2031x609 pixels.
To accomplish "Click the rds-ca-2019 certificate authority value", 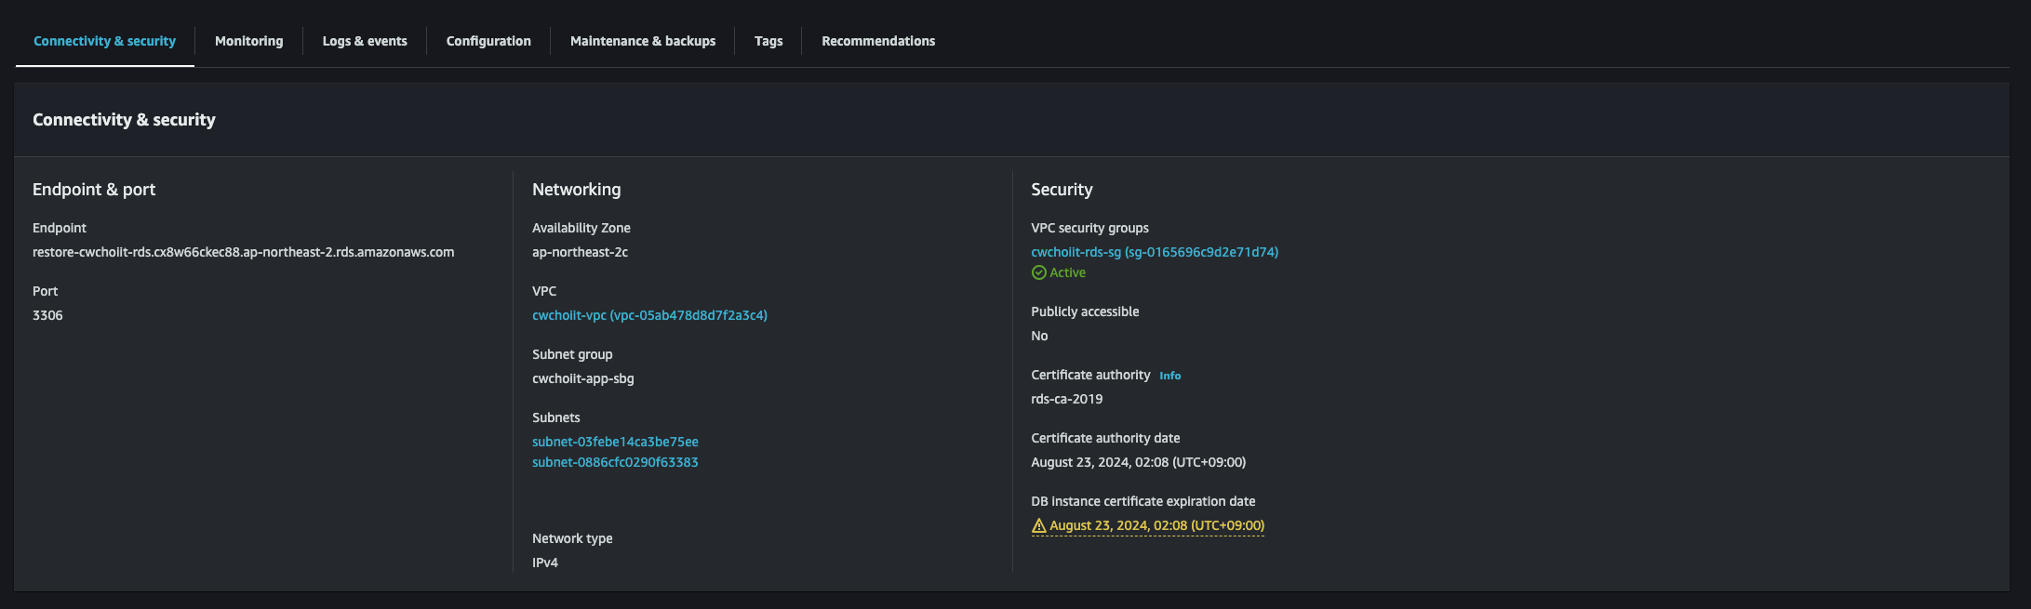I will pos(1066,399).
